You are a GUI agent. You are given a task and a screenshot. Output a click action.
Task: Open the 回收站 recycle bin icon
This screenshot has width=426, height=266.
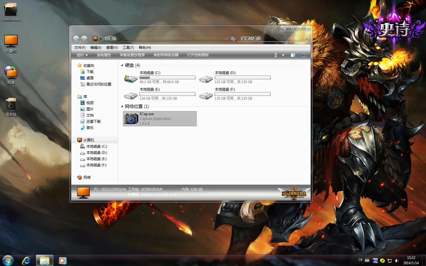tap(11, 107)
